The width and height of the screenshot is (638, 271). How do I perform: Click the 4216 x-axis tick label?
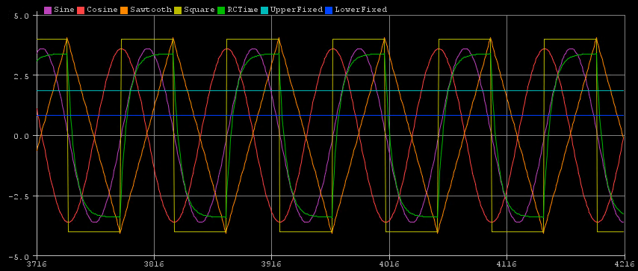pyautogui.click(x=625, y=264)
